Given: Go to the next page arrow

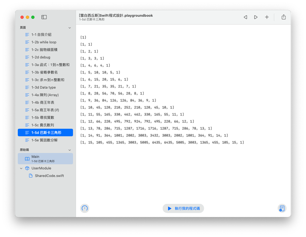Looking at the screenshot, I should pyautogui.click(x=256, y=17).
